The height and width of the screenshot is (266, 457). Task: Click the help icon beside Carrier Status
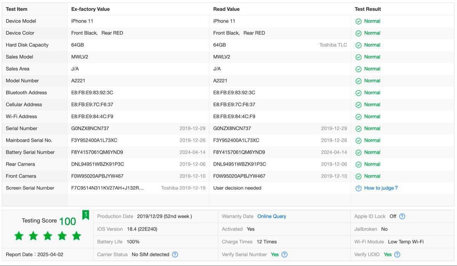(x=175, y=255)
